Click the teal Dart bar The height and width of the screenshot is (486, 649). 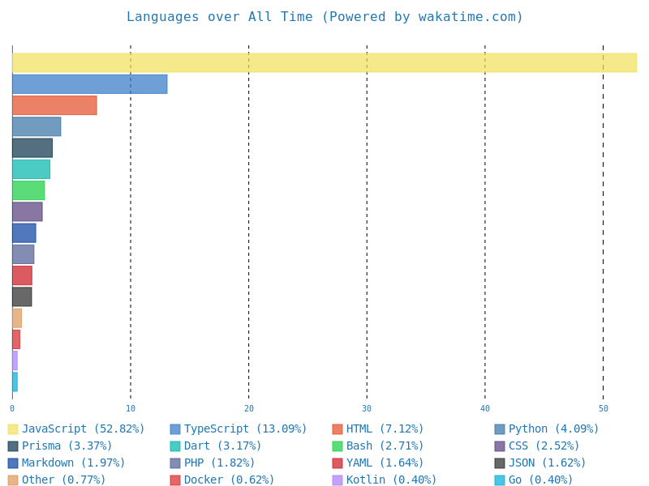[x=31, y=169]
